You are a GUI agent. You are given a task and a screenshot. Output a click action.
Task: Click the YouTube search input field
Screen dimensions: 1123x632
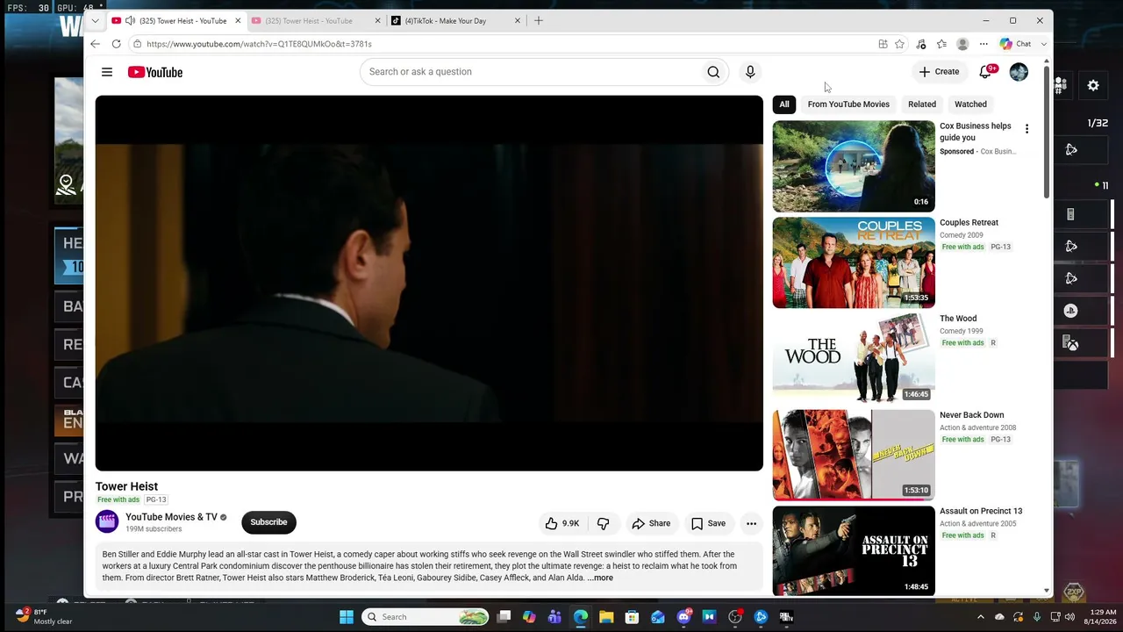click(531, 72)
